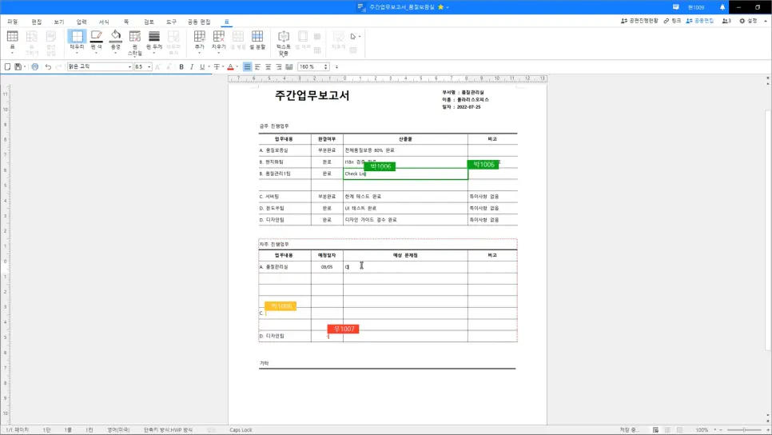Click the status bar zoom slider
The height and width of the screenshot is (435, 772).
point(743,429)
